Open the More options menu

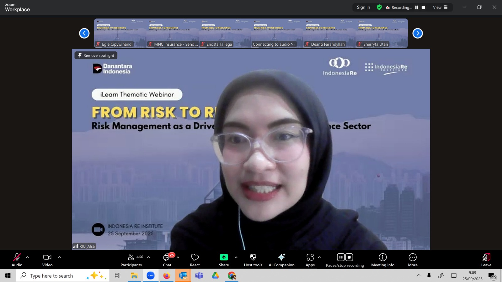(x=413, y=260)
